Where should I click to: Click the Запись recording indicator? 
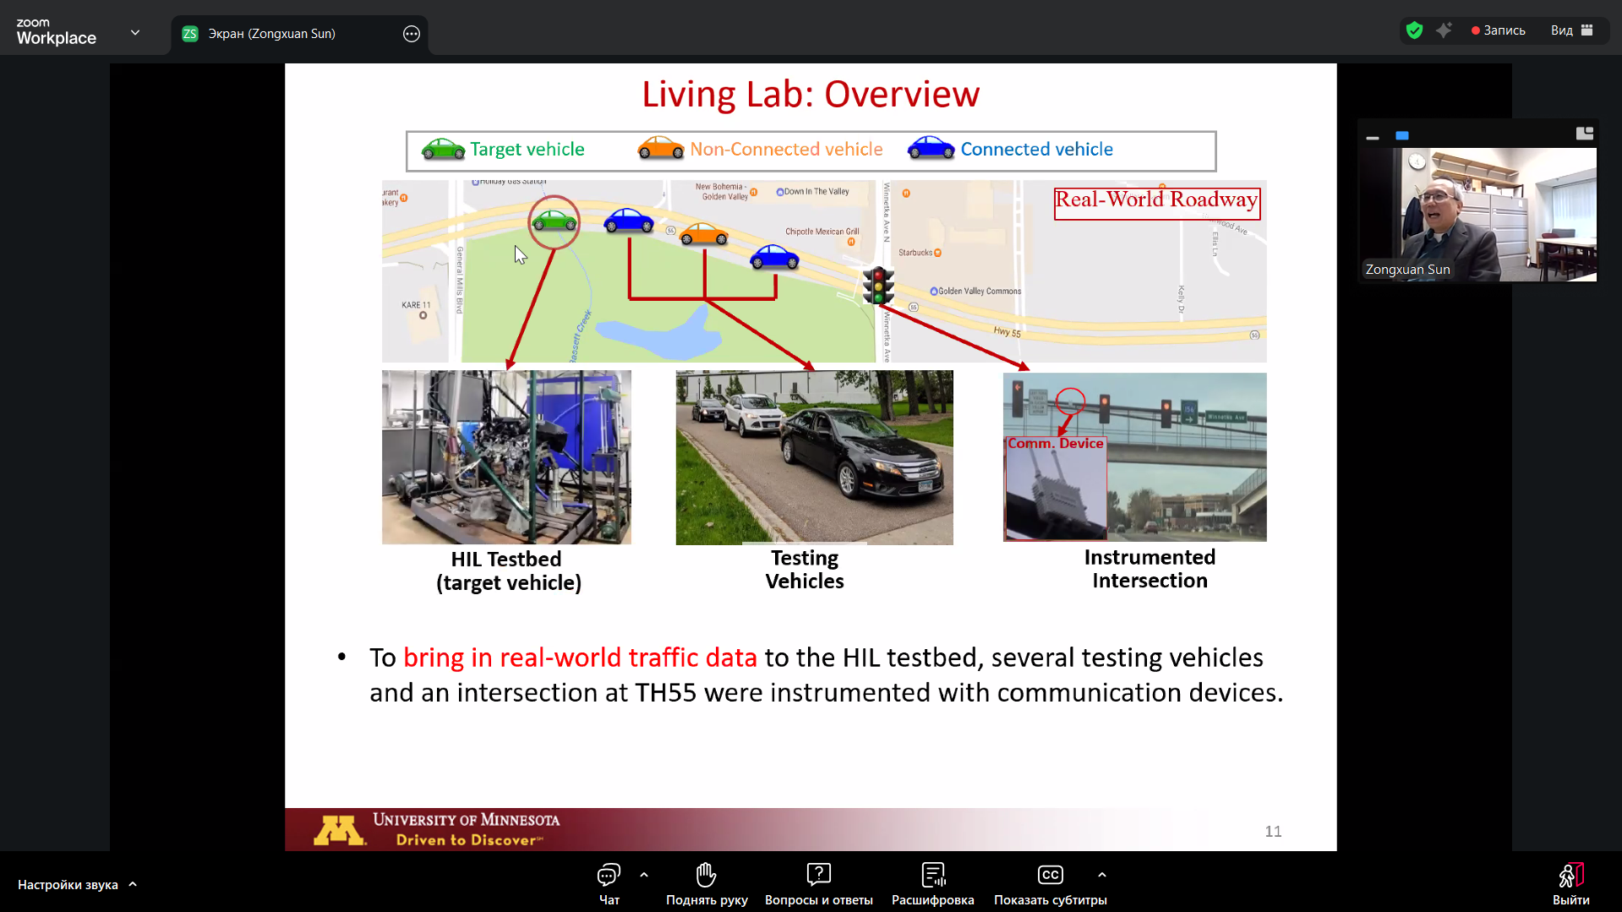[1499, 30]
